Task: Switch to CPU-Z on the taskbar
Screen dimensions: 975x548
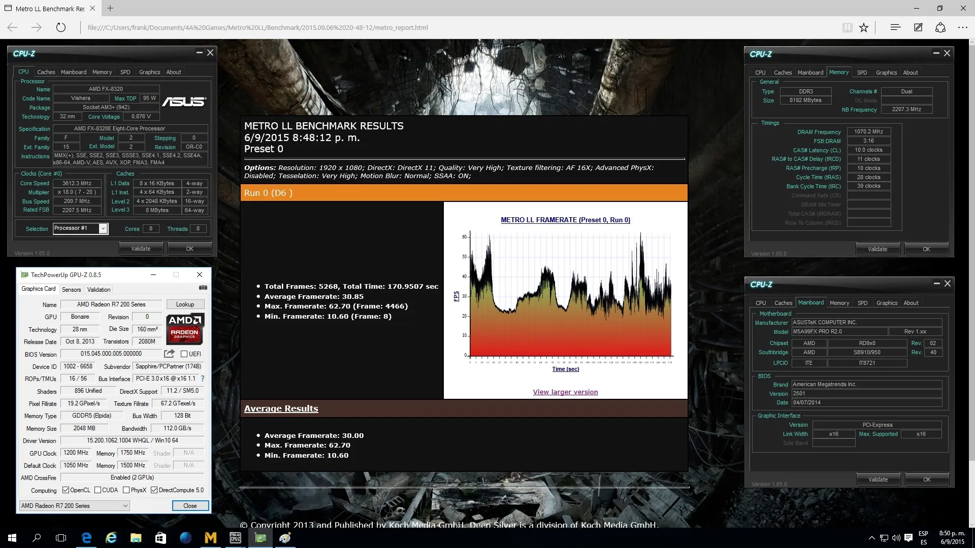Action: [236, 538]
